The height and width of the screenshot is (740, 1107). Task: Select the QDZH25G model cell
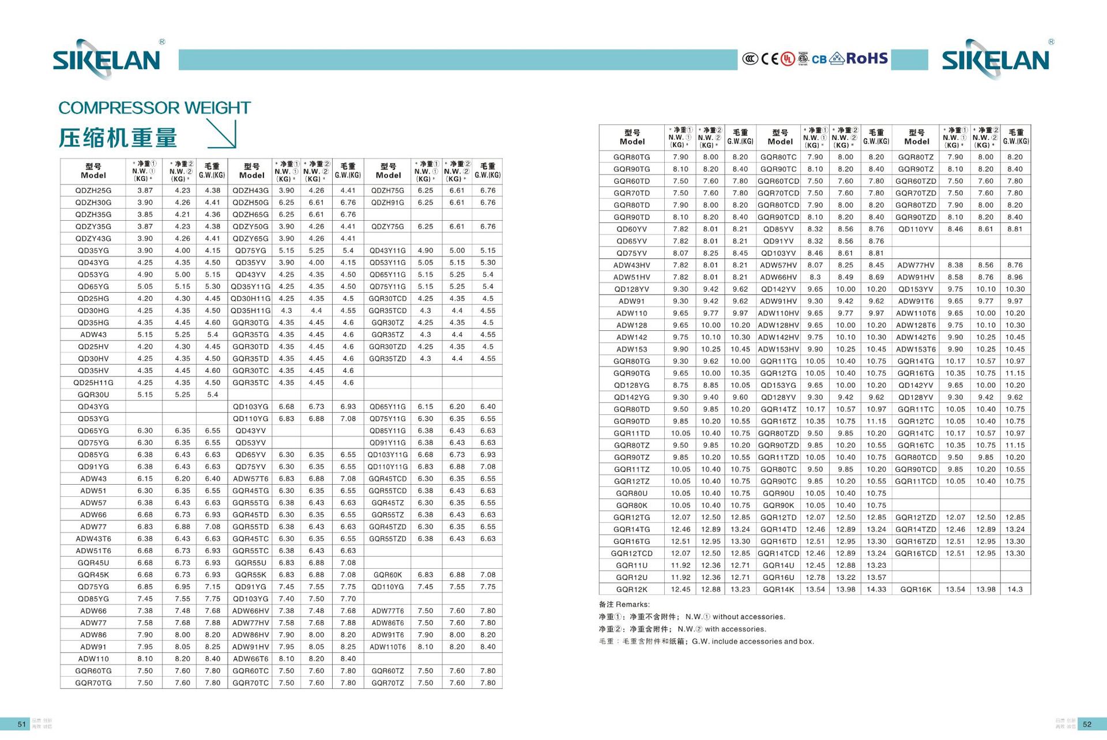pos(93,190)
